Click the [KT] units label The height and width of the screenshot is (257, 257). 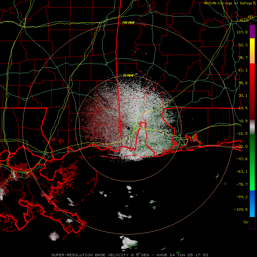click(x=244, y=20)
